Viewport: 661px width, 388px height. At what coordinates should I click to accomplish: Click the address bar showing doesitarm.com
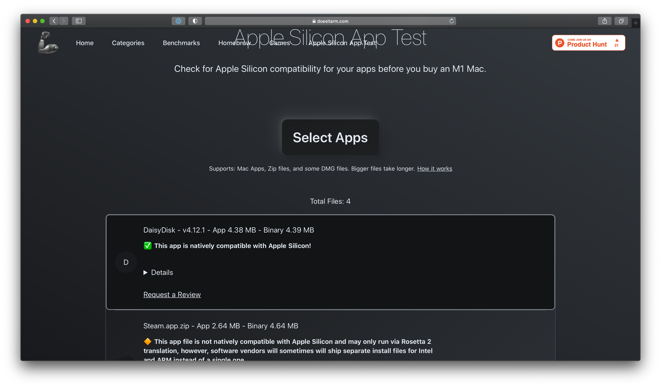(330, 21)
